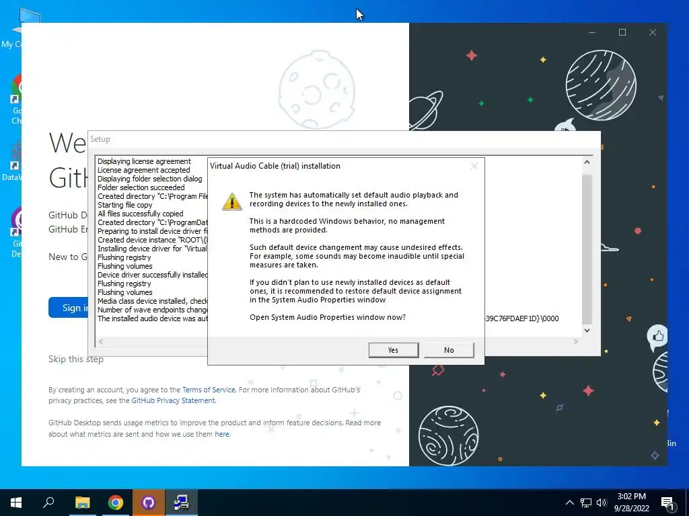Image resolution: width=689 pixels, height=516 pixels.
Task: Click the warning triangle icon in dialog
Action: [x=232, y=202]
